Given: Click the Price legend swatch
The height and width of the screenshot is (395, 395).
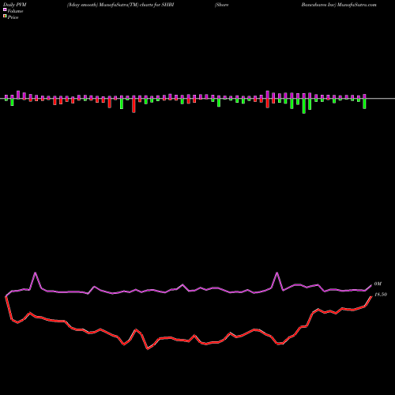Looking at the screenshot, I should [x=5, y=17].
